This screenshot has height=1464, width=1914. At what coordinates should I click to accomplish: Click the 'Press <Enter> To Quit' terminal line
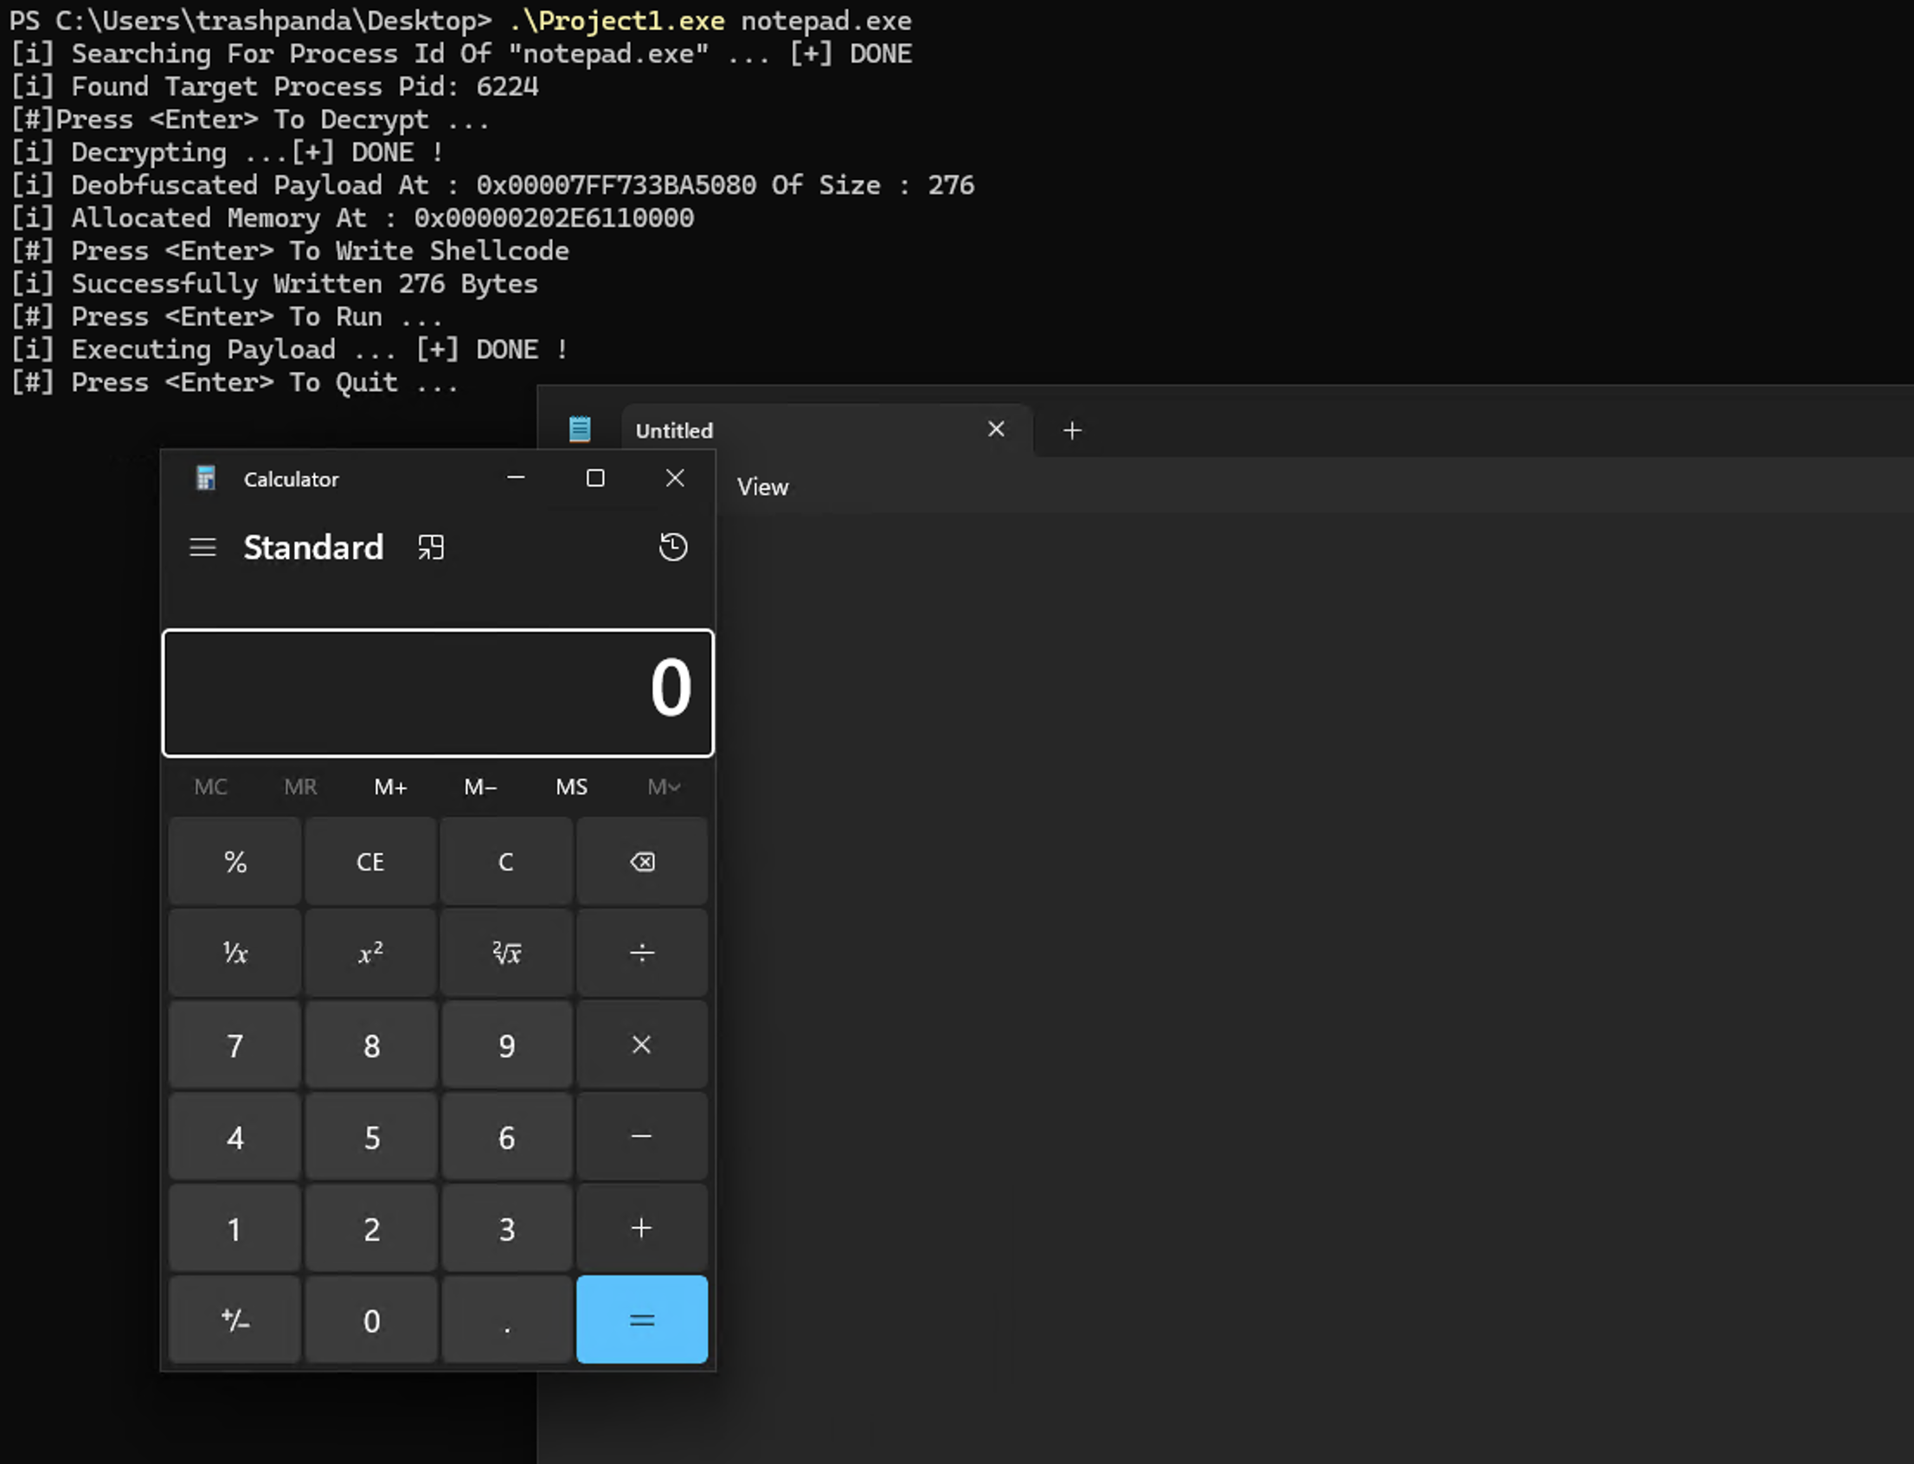coord(234,382)
